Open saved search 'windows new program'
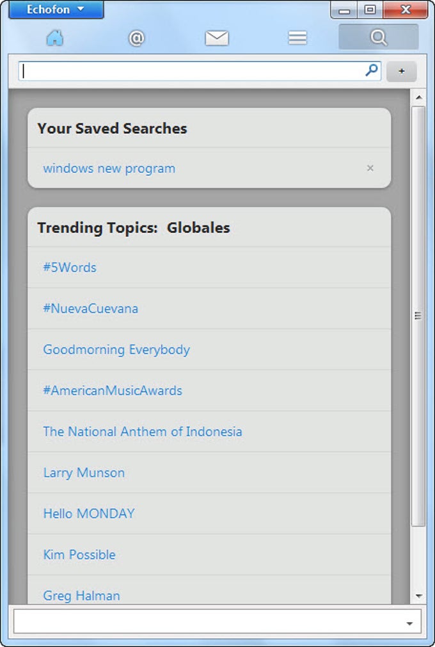The width and height of the screenshot is (435, 647). coord(109,168)
